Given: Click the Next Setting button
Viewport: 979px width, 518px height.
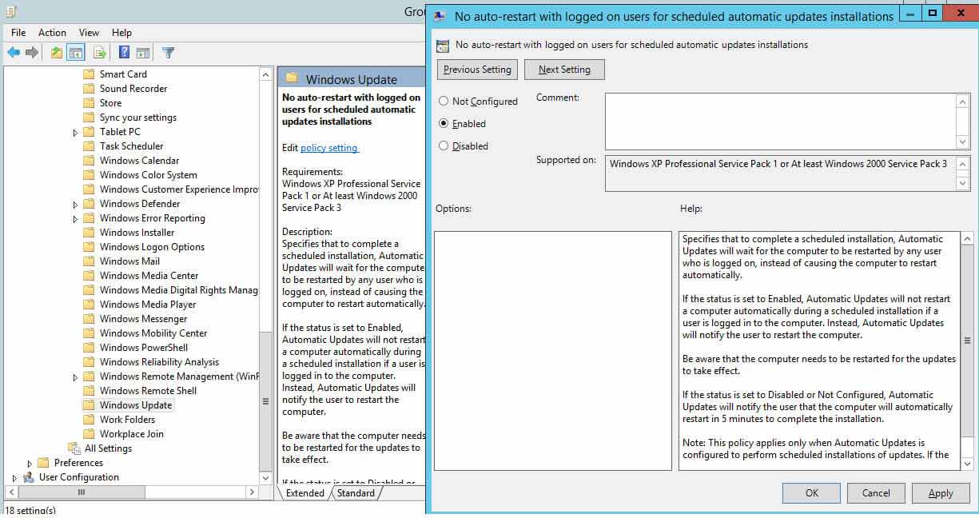Looking at the screenshot, I should [x=564, y=70].
